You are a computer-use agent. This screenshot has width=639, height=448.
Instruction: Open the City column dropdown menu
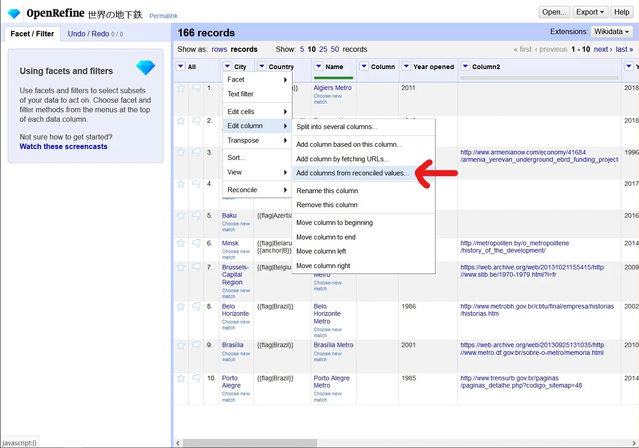tap(228, 66)
